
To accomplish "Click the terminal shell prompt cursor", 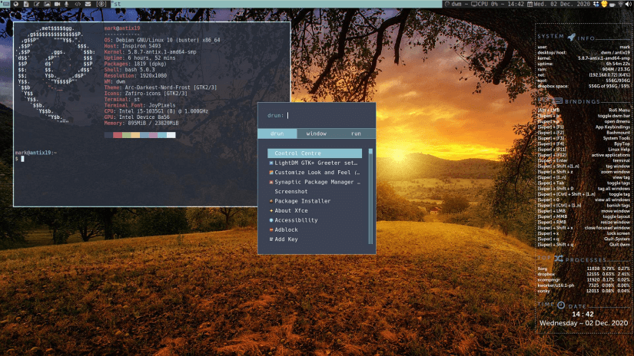I will tap(22, 159).
